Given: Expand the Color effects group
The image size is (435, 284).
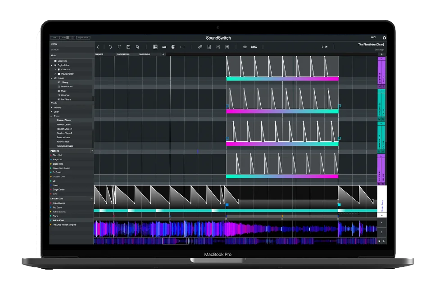Looking at the screenshot, I should [x=52, y=112].
